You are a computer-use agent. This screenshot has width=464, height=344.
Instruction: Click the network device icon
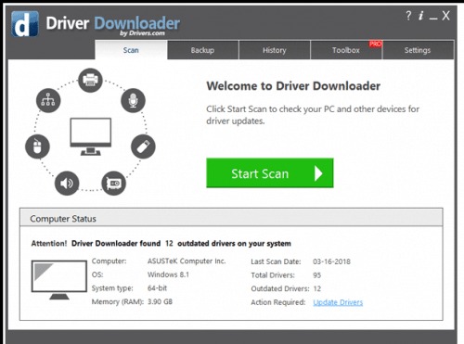tap(48, 101)
